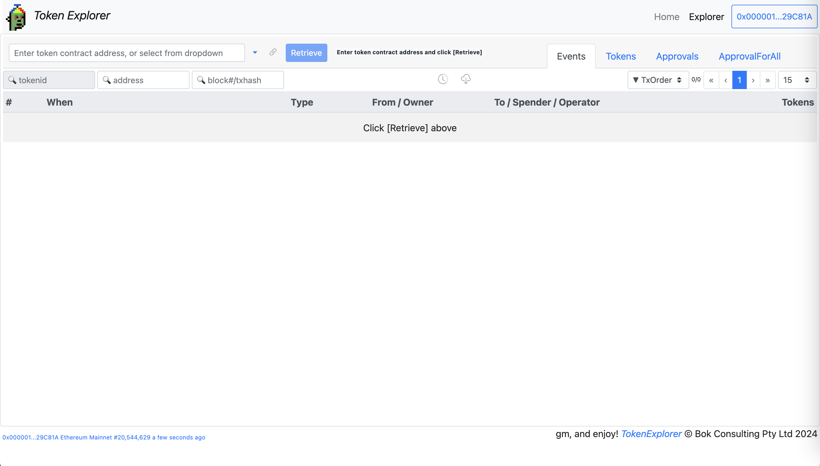Viewport: 820px width, 466px height.
Task: Open the Approvals tab
Action: pyautogui.click(x=677, y=56)
